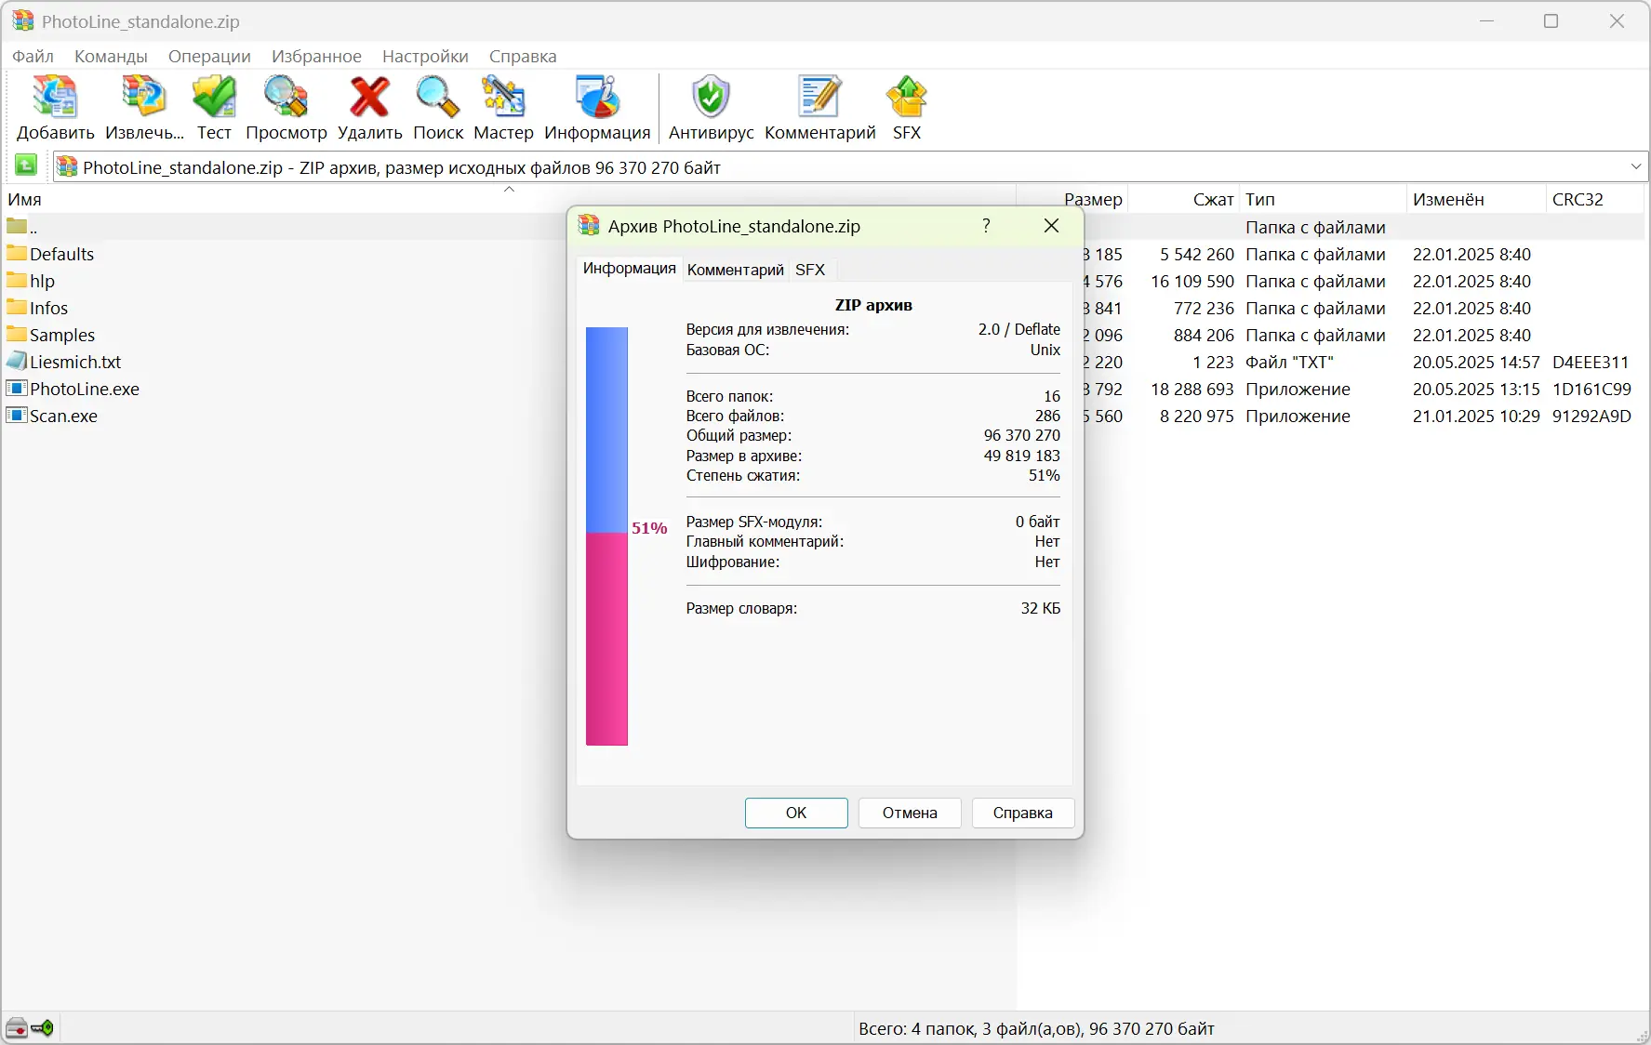Click packed size 18 288 693
The image size is (1651, 1045).
pos(1192,389)
